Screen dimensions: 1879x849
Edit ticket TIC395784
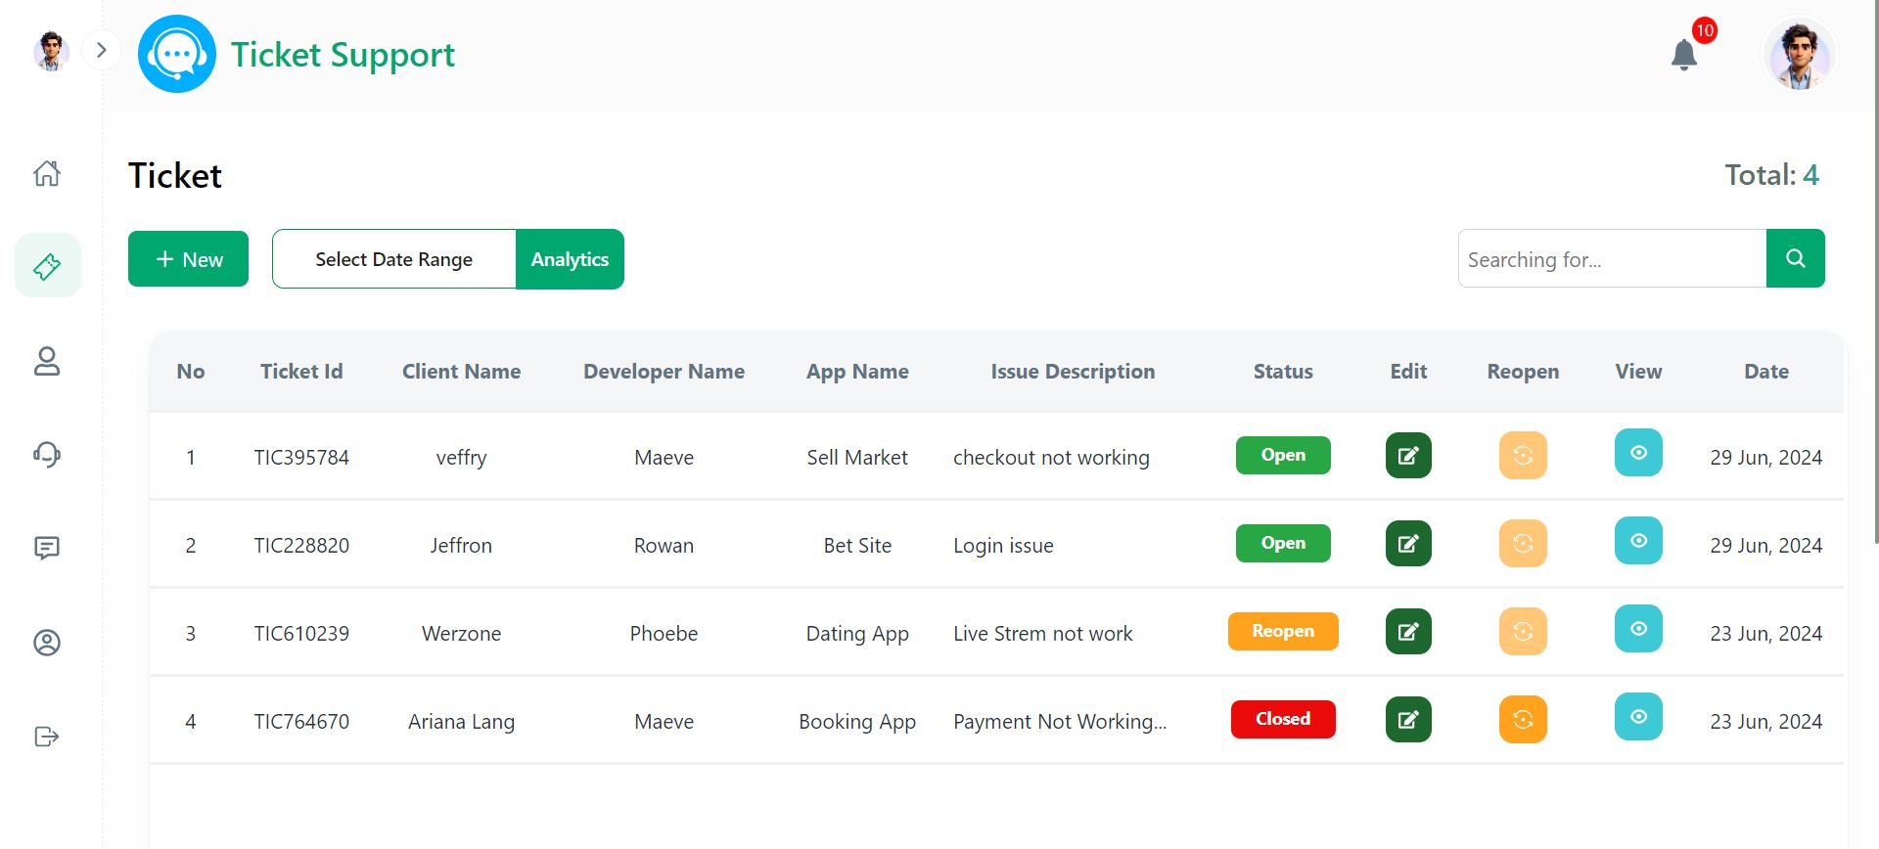1408,456
